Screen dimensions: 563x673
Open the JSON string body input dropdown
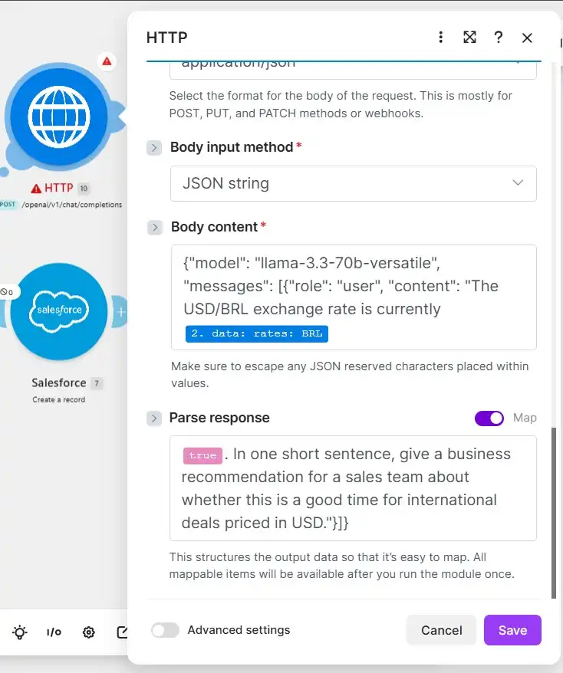pos(354,183)
